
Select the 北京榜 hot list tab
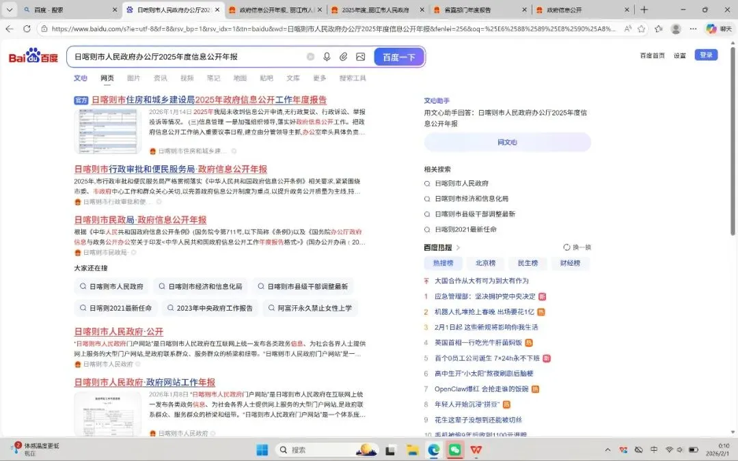click(485, 263)
